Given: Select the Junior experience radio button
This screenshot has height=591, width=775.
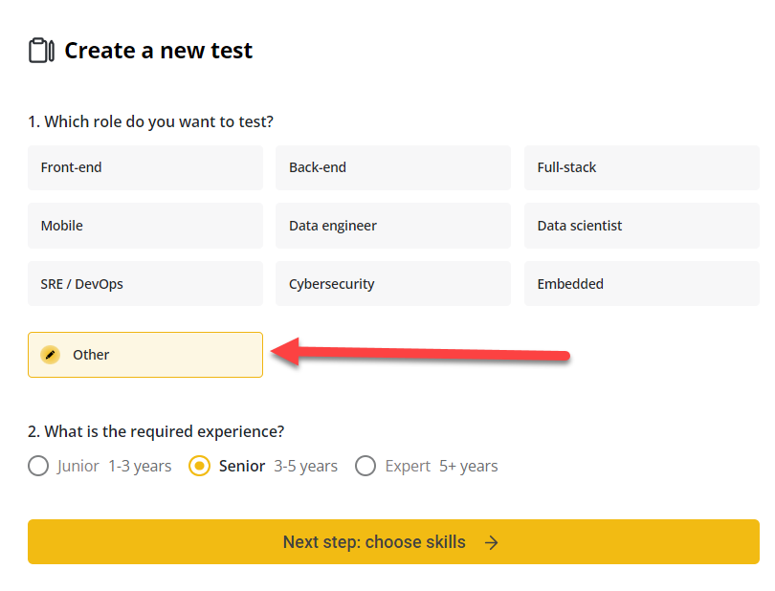Looking at the screenshot, I should coord(38,467).
